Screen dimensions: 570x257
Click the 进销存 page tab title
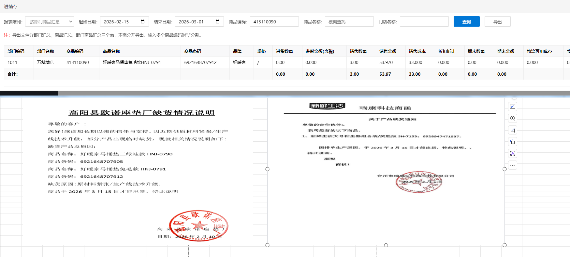click(x=11, y=6)
